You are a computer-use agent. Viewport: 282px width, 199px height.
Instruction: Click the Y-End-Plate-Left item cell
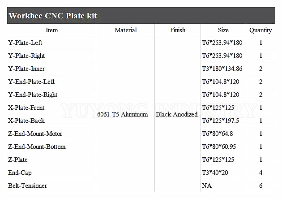pos(51,82)
